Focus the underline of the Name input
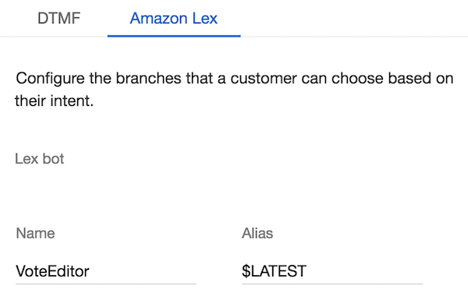The width and height of the screenshot is (468, 297). pyautogui.click(x=106, y=284)
